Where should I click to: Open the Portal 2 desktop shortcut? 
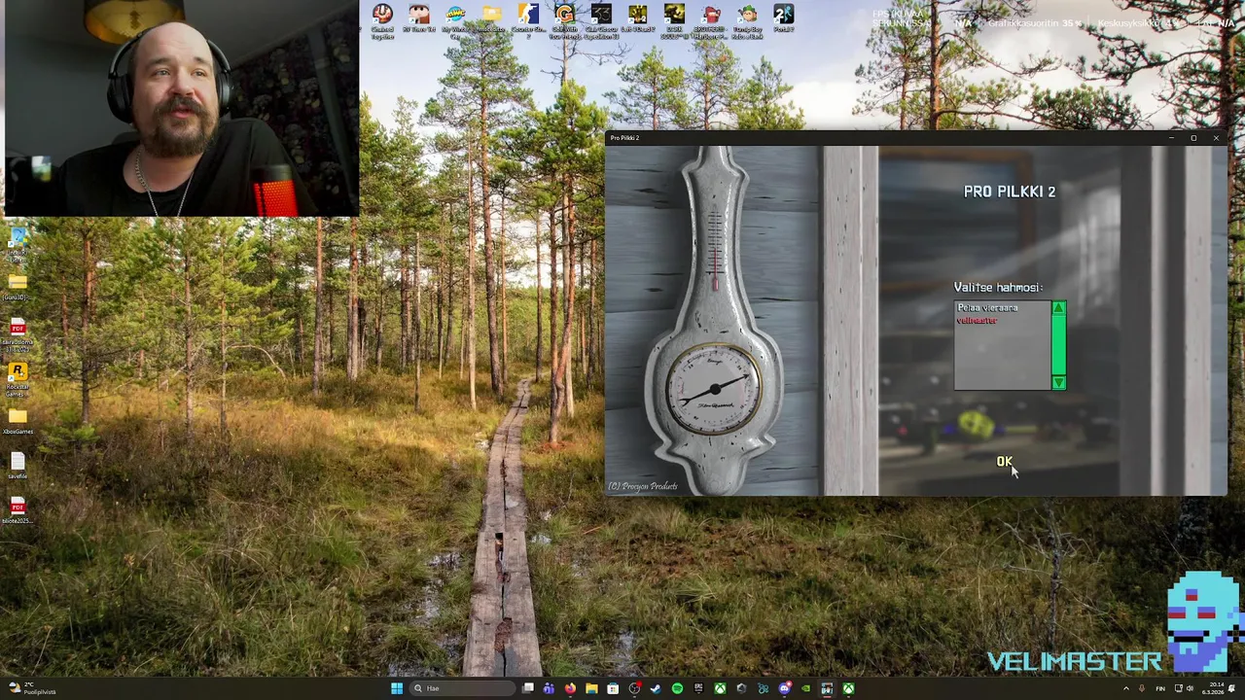click(784, 18)
